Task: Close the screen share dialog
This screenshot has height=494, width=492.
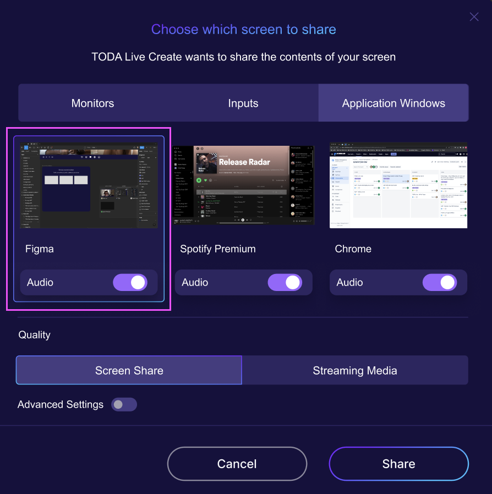Action: [x=474, y=17]
